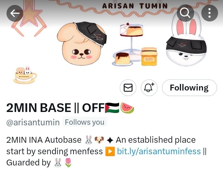Open the profile search magnifier icon
Viewport: 223px width, 172px height.
coord(185,13)
